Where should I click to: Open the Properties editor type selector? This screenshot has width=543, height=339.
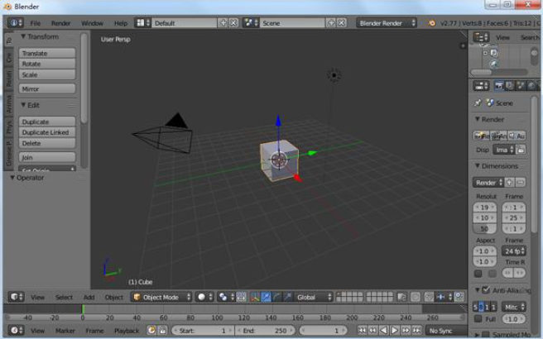pyautogui.click(x=481, y=85)
